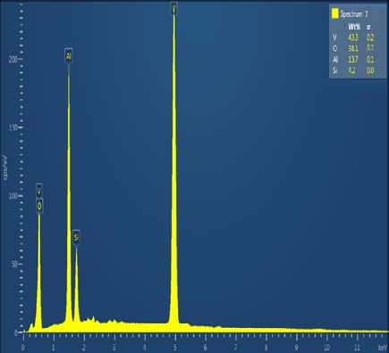Click the 8 tick on the x-axis
389x353 pixels.
pyautogui.click(x=266, y=348)
